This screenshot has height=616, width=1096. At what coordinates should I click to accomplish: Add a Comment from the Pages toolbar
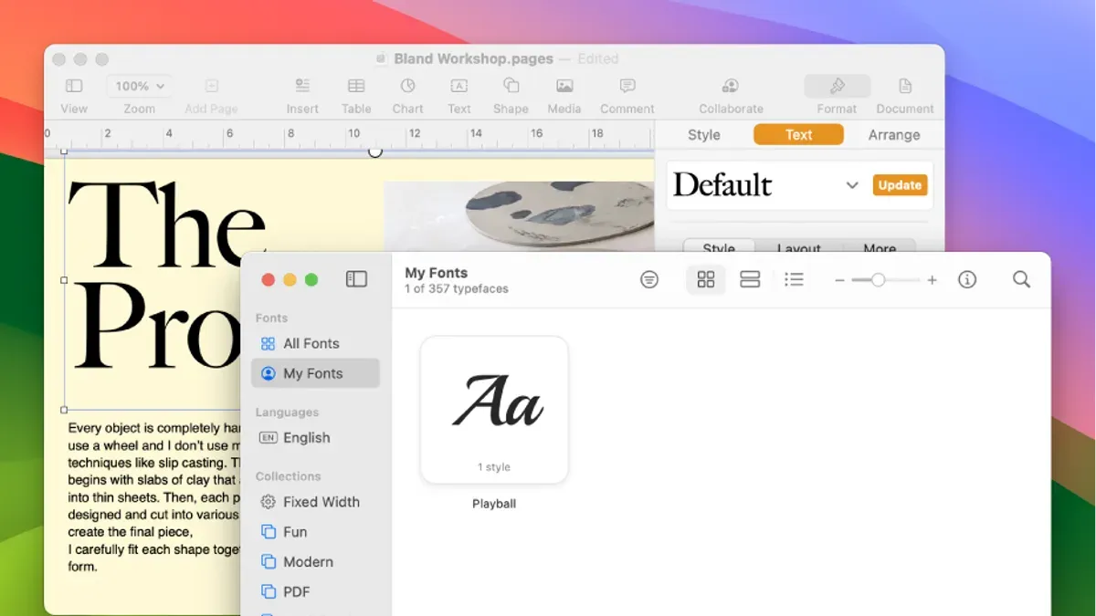(627, 86)
